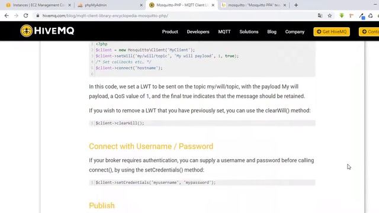This screenshot has width=379, height=213.
Task: Click the setWill code line
Action: click(x=167, y=56)
